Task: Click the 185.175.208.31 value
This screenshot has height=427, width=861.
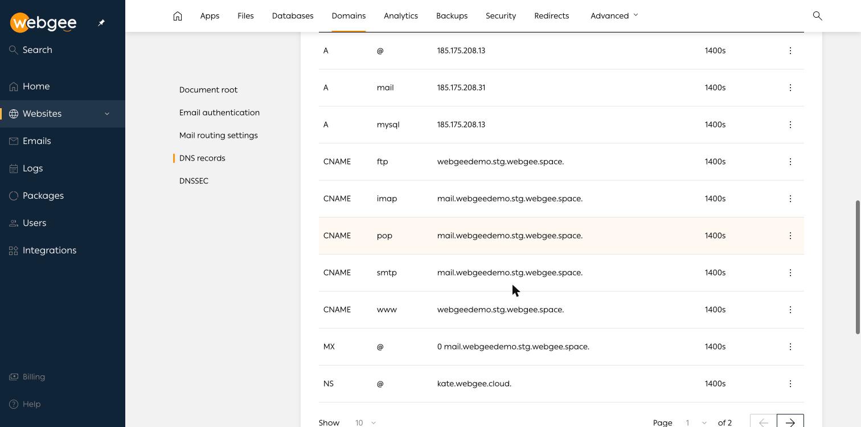Action: tap(461, 88)
